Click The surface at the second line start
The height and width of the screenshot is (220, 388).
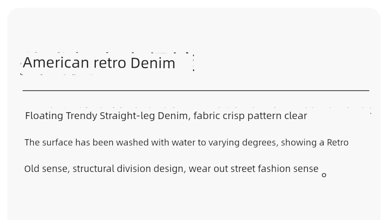tap(49, 143)
